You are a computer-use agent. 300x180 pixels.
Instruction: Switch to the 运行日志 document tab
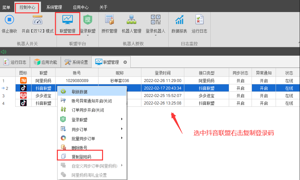[15, 62]
